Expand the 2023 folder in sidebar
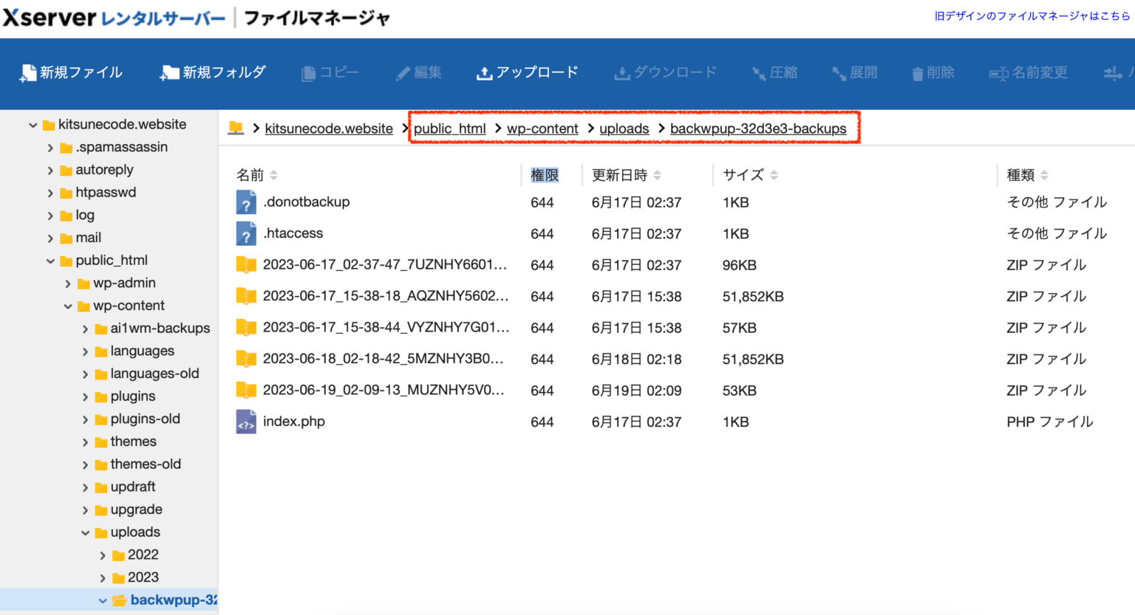Viewport: 1135px width, 615px height. (103, 577)
